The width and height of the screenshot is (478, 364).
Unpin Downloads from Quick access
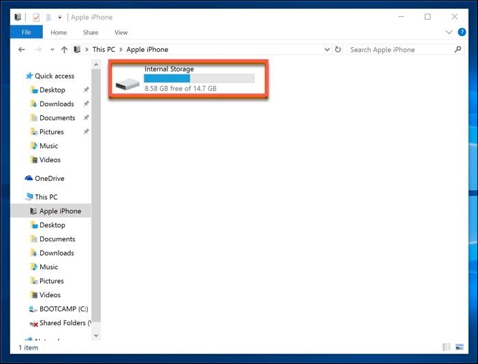click(x=86, y=104)
